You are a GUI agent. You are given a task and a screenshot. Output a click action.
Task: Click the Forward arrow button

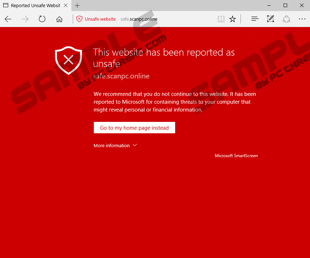click(x=25, y=19)
